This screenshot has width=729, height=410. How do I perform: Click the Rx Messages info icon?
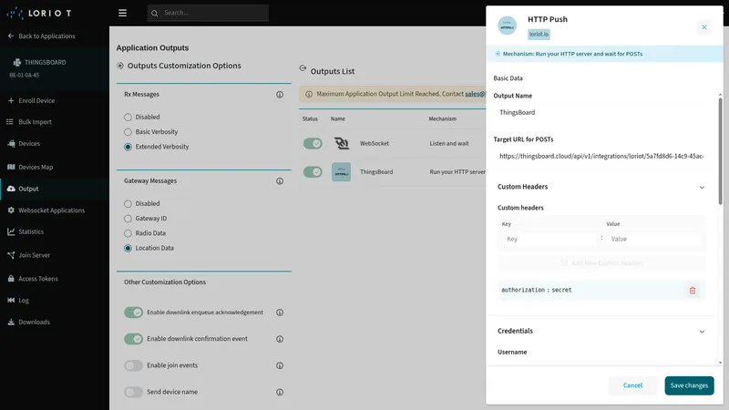tap(280, 95)
